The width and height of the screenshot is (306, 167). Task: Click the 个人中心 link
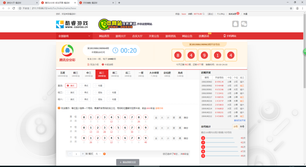(221, 14)
